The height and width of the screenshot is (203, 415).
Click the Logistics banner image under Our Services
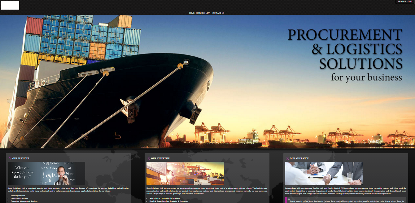[46, 173]
